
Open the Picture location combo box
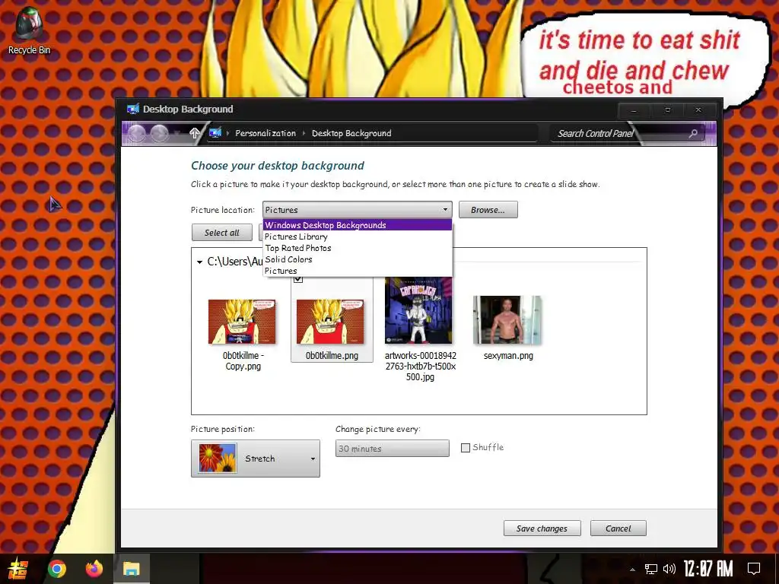pos(358,210)
